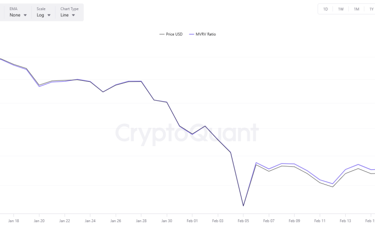Click the lowest dip point on the chart
The image size is (375, 226).
(243, 206)
